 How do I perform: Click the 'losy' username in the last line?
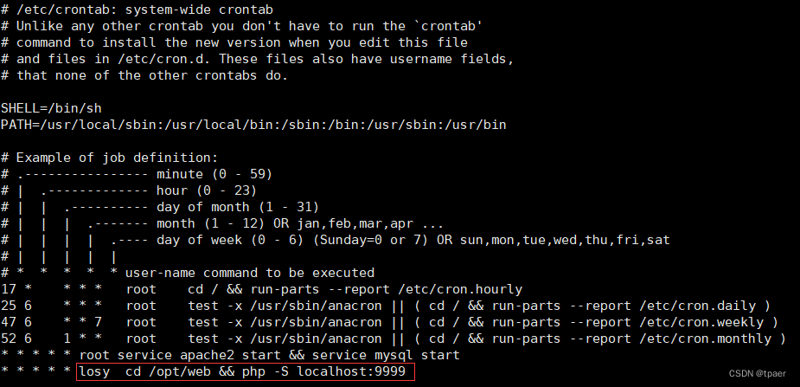94,371
